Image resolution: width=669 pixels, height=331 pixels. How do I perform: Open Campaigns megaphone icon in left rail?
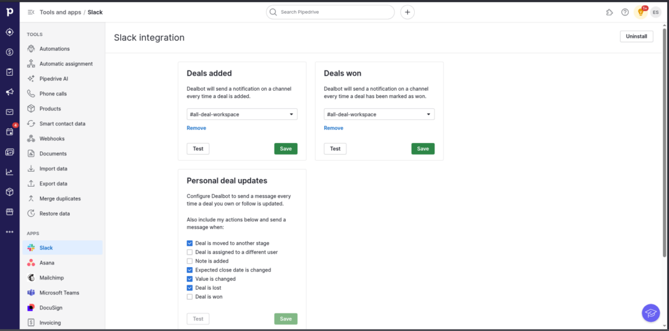[9, 92]
